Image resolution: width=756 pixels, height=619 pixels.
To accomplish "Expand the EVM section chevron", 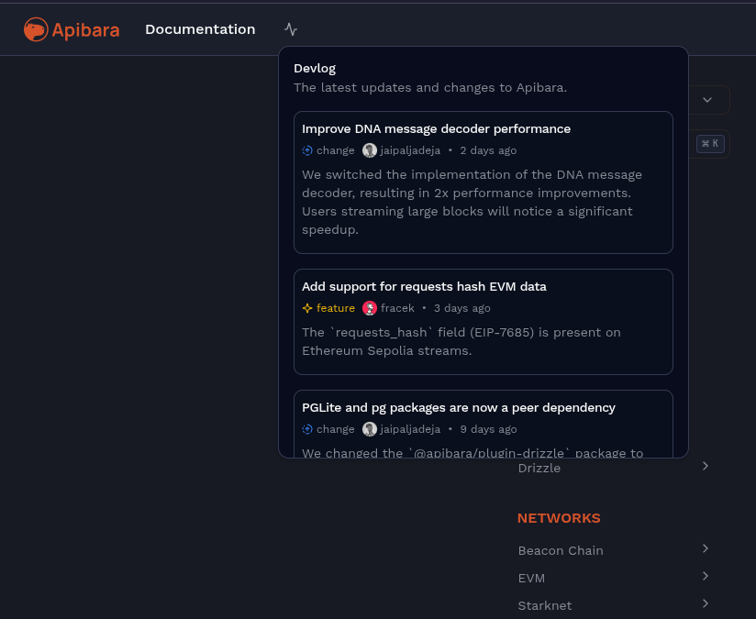I will point(706,576).
